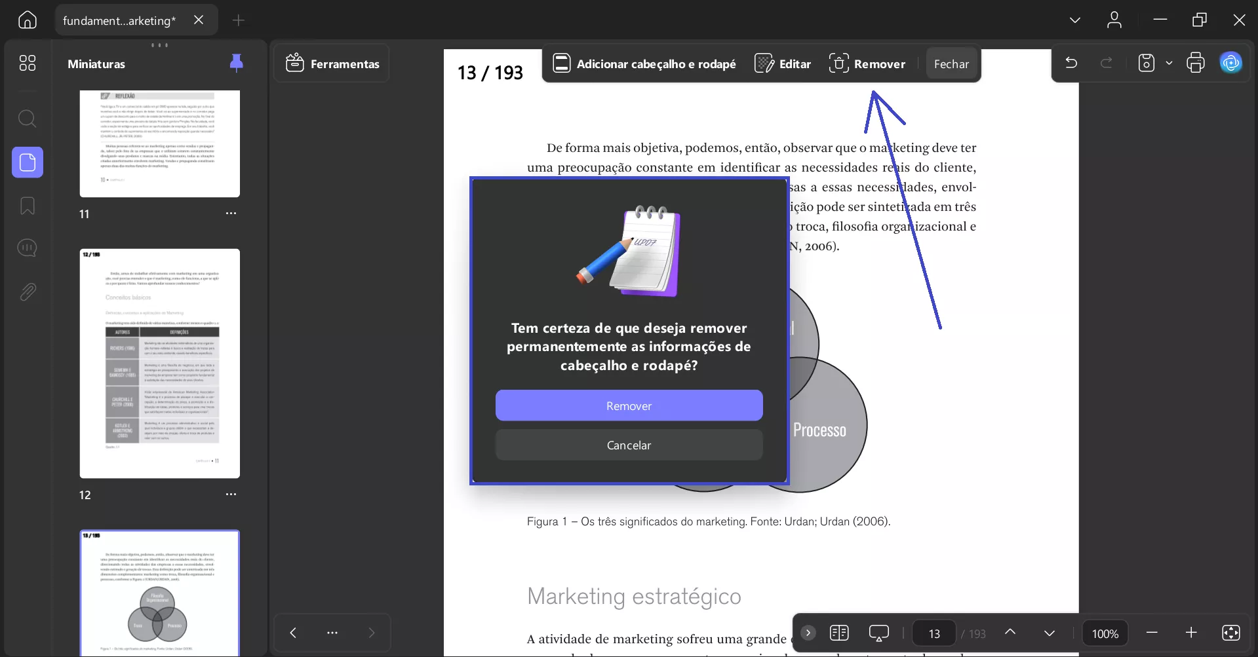Select page 11 thumbnail
This screenshot has width=1258, height=657.
(160, 143)
